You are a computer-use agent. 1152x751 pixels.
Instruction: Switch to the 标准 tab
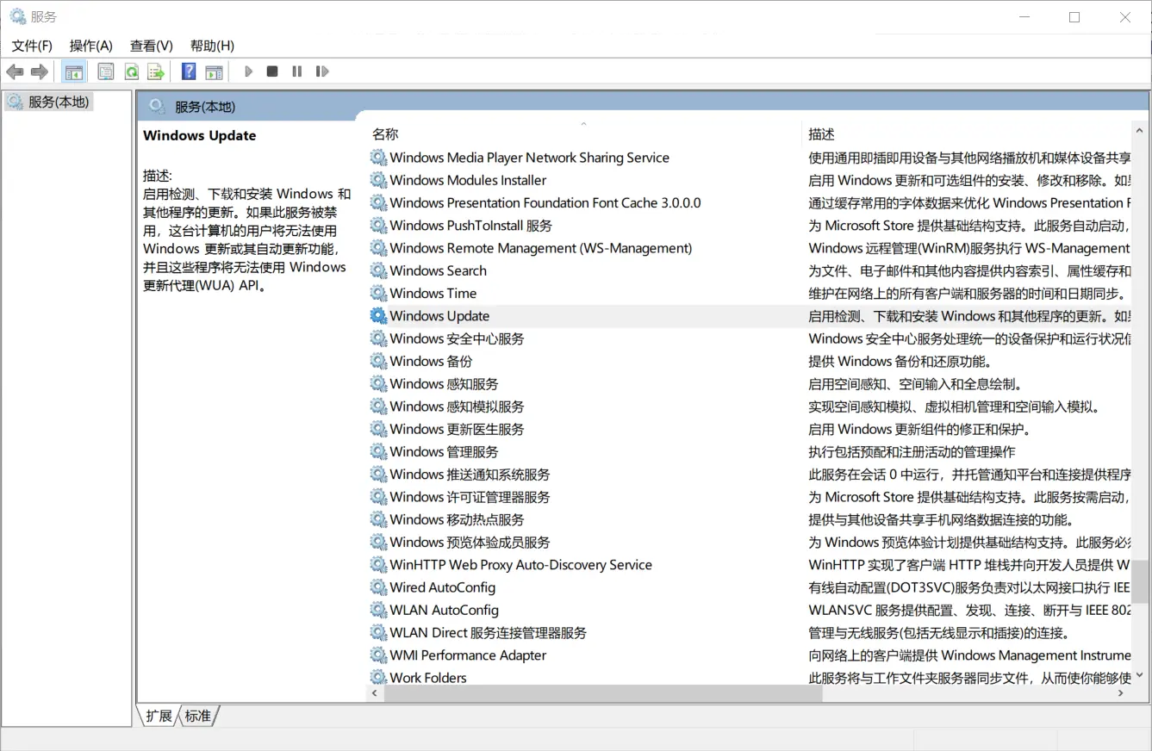point(198,716)
